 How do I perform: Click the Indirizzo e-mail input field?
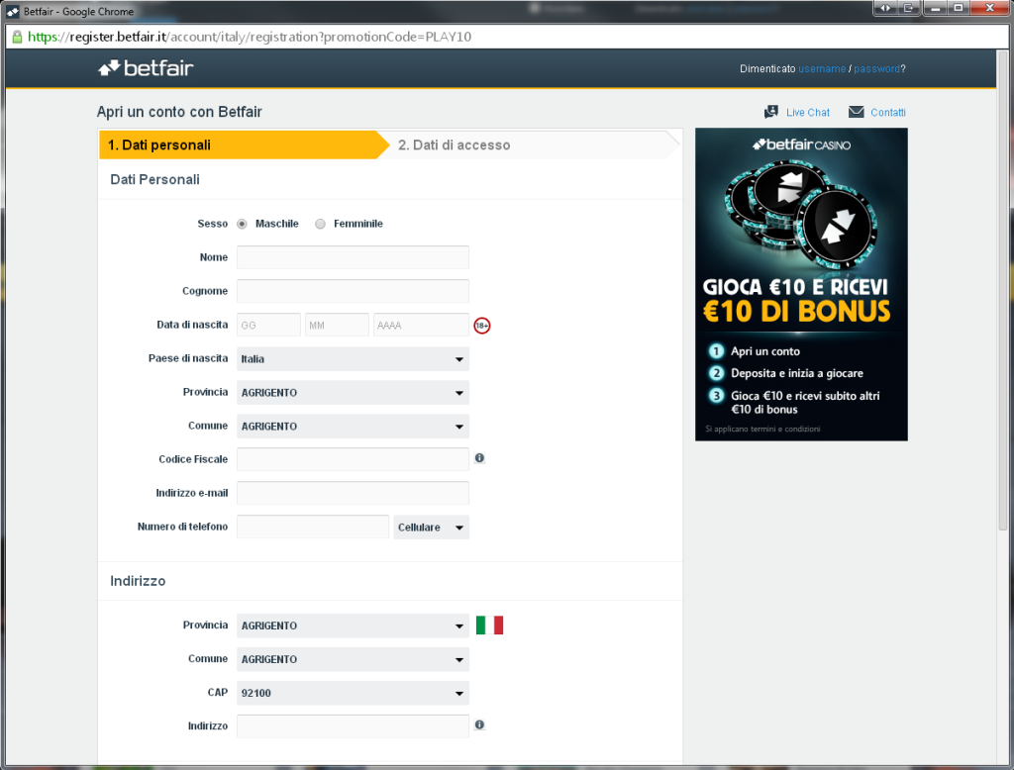coord(353,493)
